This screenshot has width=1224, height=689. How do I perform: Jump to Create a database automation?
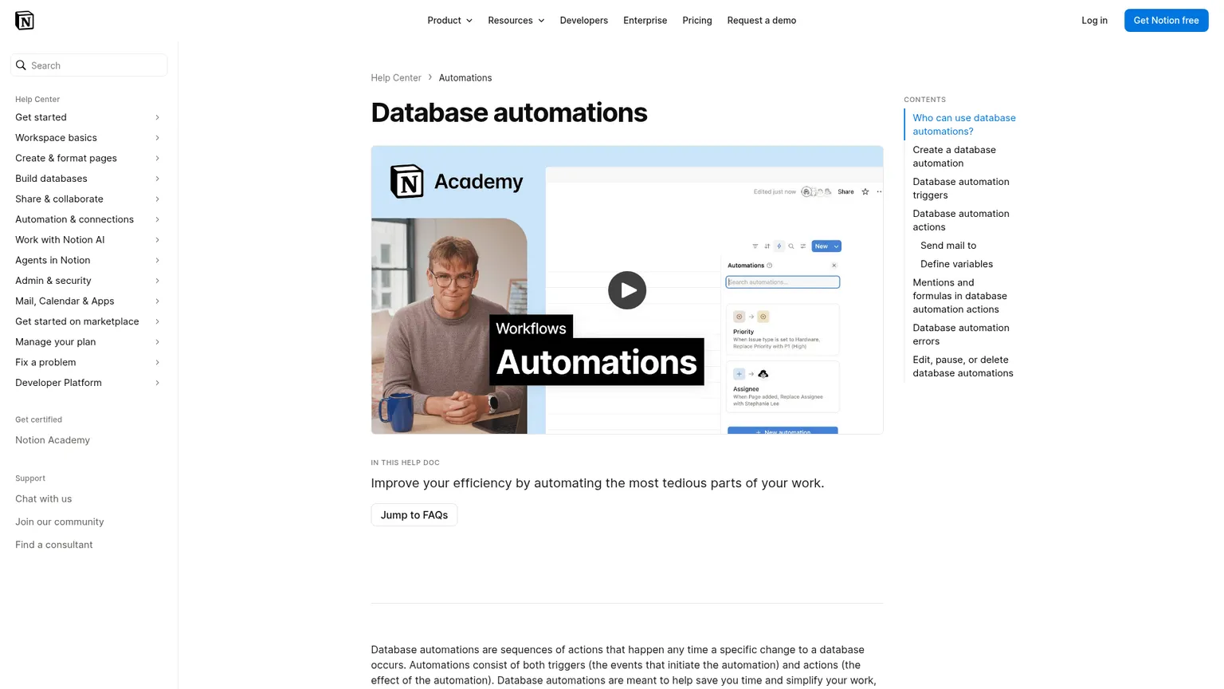tap(954, 156)
